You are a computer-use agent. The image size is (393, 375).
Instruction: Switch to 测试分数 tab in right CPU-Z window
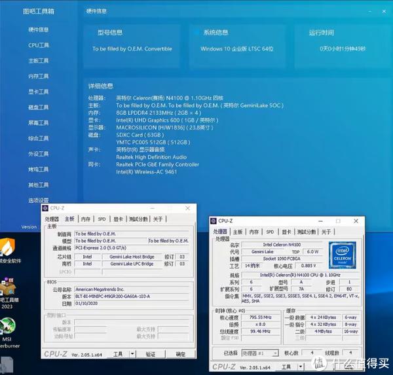[x=307, y=232]
